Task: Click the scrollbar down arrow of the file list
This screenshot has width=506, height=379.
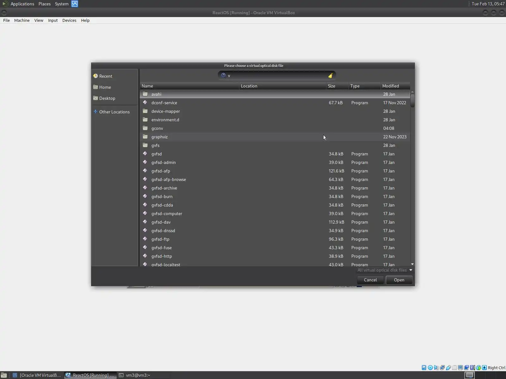Action: pyautogui.click(x=412, y=264)
